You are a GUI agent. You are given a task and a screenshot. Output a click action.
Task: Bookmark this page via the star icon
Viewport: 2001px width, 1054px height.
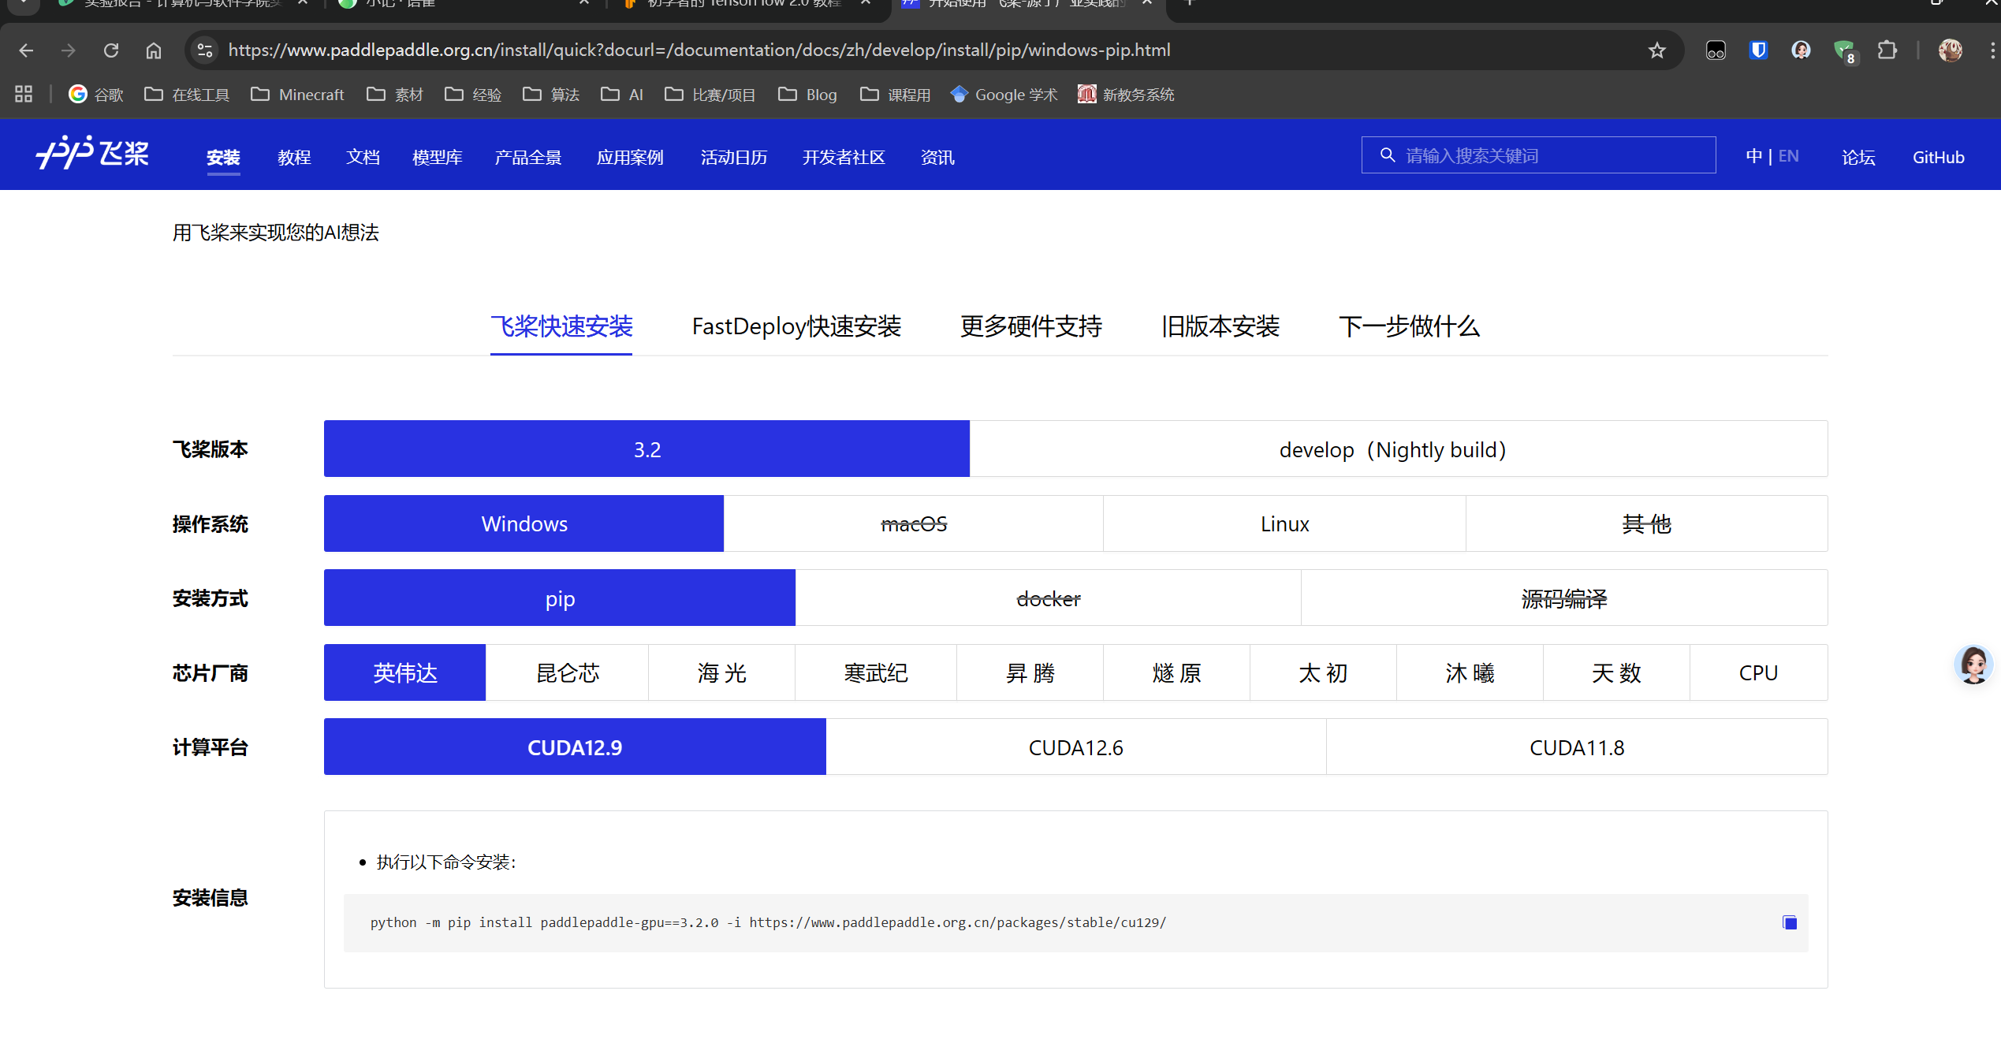(x=1657, y=50)
